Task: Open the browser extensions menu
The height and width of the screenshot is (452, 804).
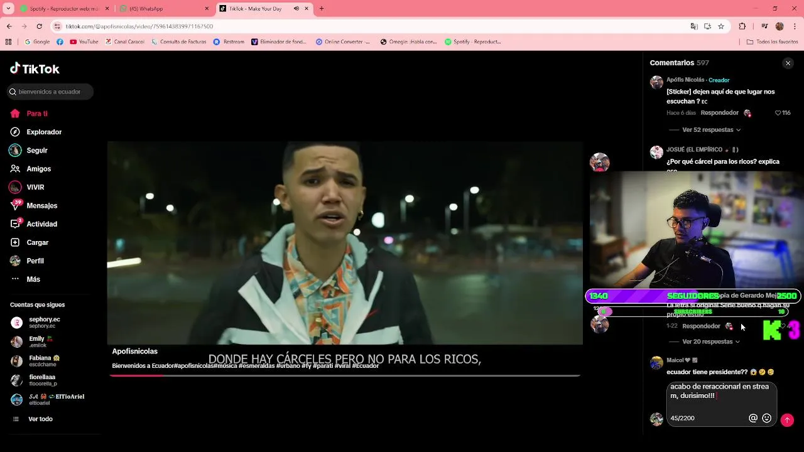Action: pos(742,26)
